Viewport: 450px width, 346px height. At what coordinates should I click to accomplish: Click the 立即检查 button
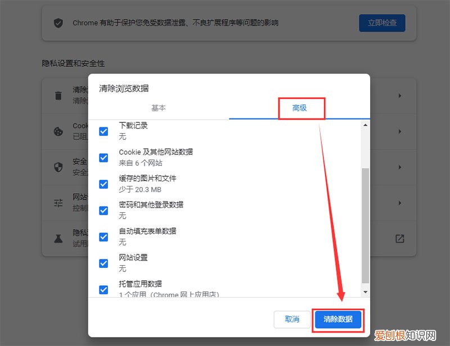click(x=382, y=23)
